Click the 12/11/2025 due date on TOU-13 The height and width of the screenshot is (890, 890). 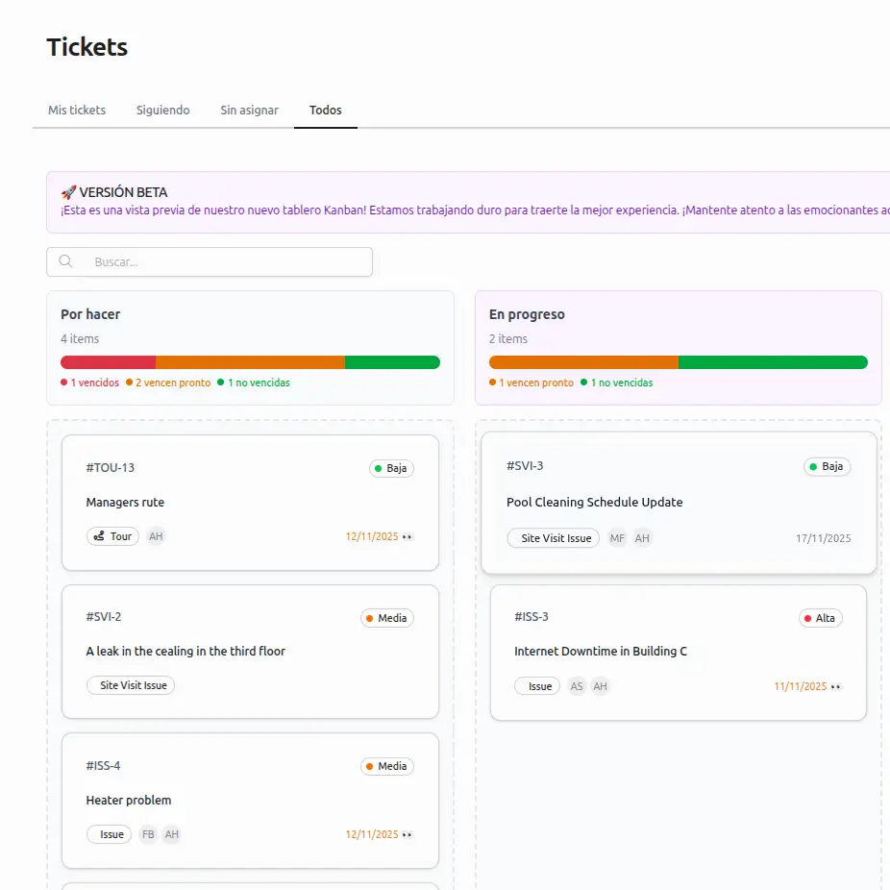[370, 536]
